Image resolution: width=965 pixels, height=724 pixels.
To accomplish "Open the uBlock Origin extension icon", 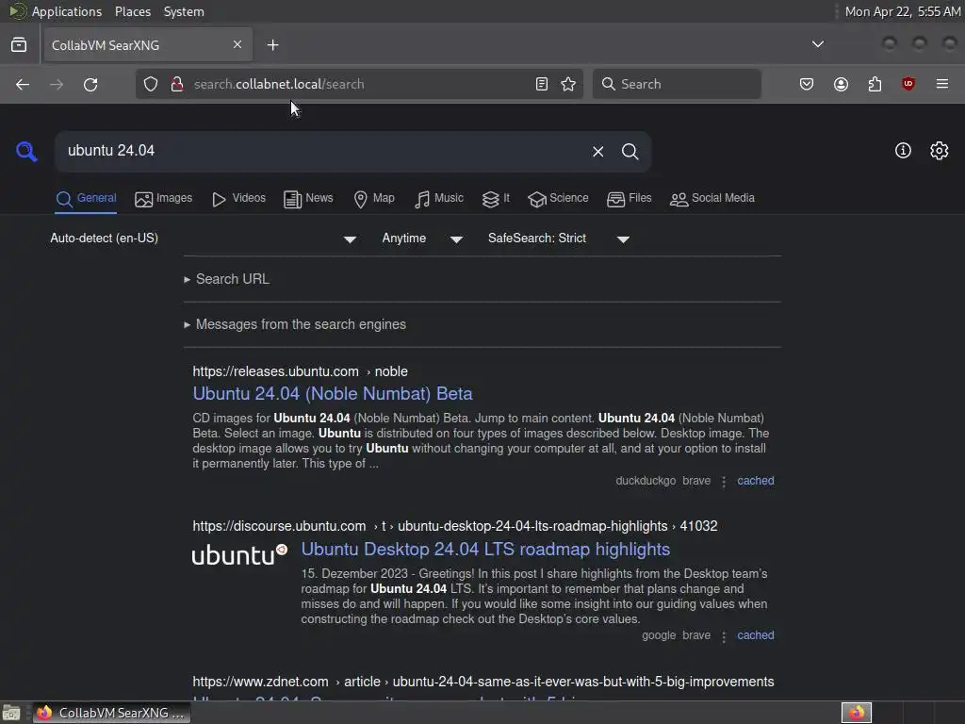I will tap(908, 84).
